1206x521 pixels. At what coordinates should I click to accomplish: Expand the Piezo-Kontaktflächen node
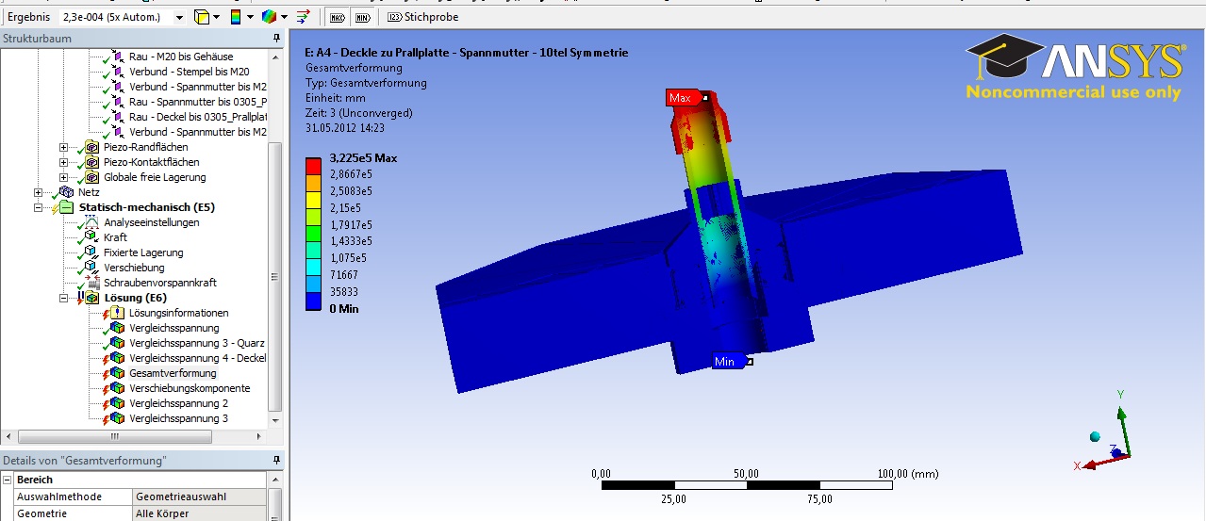64,162
